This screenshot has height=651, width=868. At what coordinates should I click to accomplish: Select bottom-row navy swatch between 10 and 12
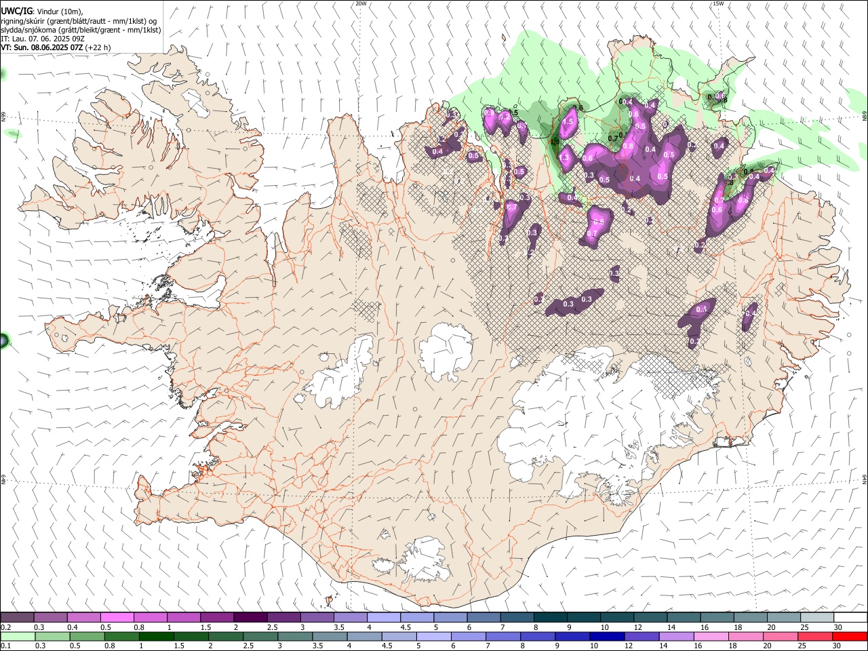[606, 637]
